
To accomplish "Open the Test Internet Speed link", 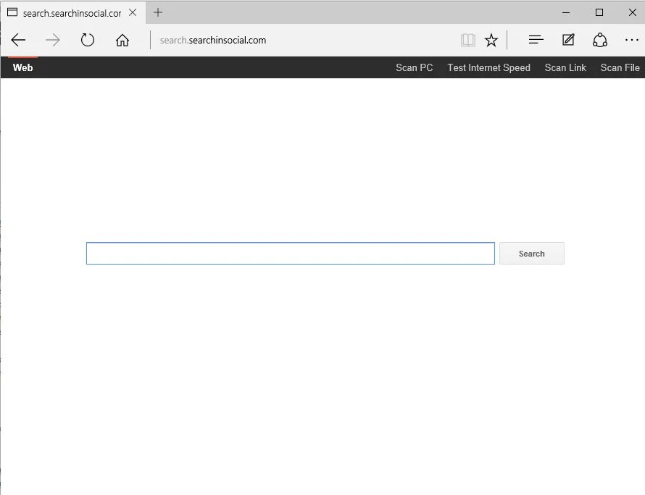I will [x=488, y=67].
